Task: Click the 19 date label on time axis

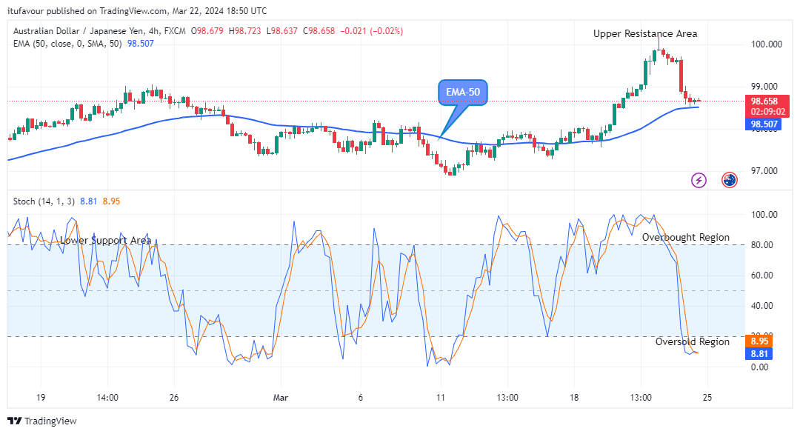Action: pyautogui.click(x=41, y=398)
